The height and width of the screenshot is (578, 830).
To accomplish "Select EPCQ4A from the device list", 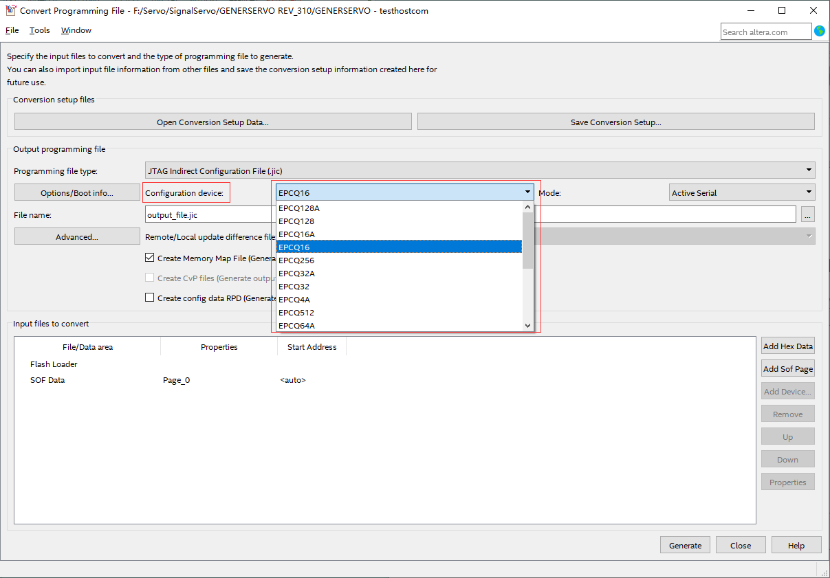I will tap(399, 299).
